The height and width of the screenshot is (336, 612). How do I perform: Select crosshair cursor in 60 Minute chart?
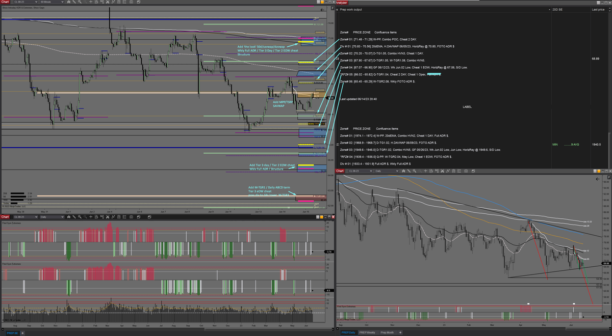pos(91,3)
